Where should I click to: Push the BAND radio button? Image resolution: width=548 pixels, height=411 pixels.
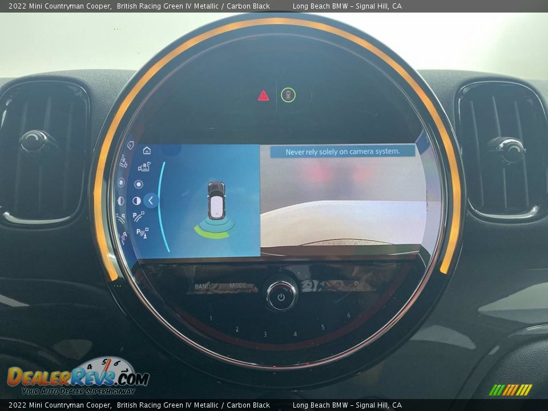pos(202,287)
